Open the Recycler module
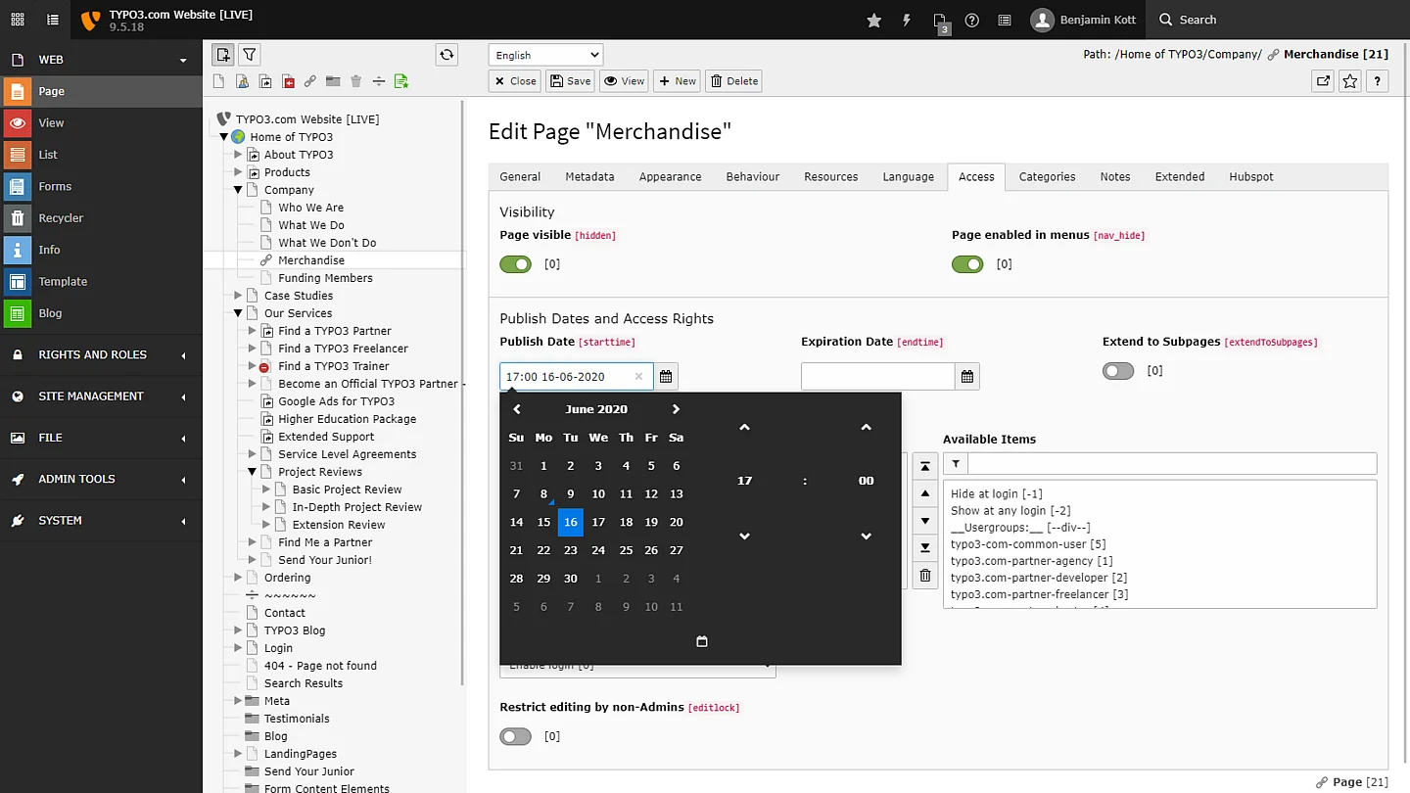1410x793 pixels. pyautogui.click(x=61, y=217)
